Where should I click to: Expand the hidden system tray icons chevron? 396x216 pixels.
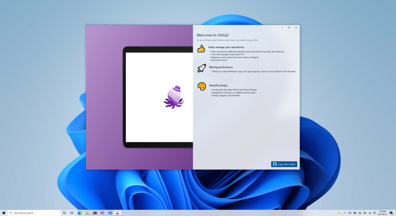point(345,213)
